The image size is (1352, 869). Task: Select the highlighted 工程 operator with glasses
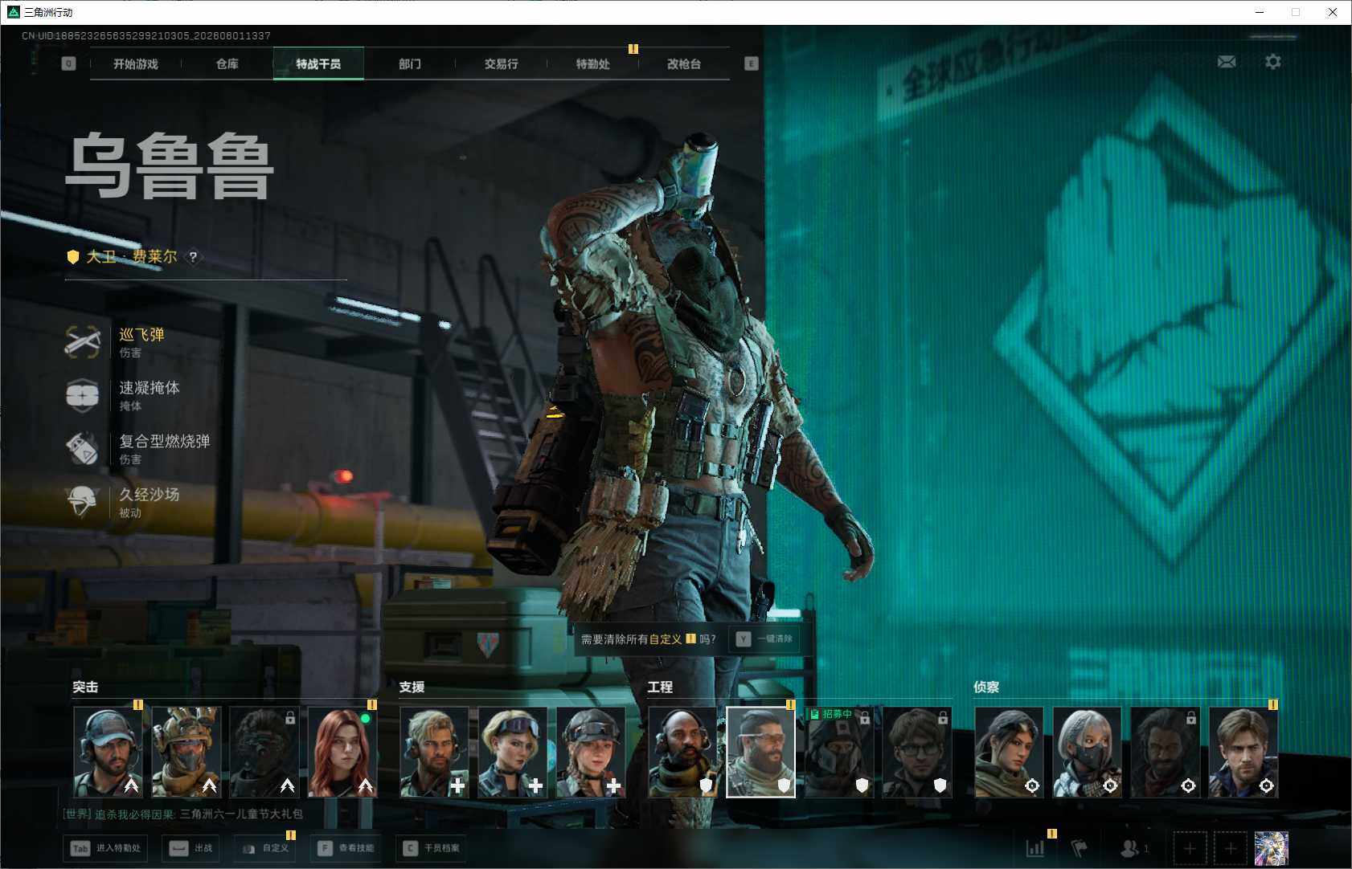[760, 752]
